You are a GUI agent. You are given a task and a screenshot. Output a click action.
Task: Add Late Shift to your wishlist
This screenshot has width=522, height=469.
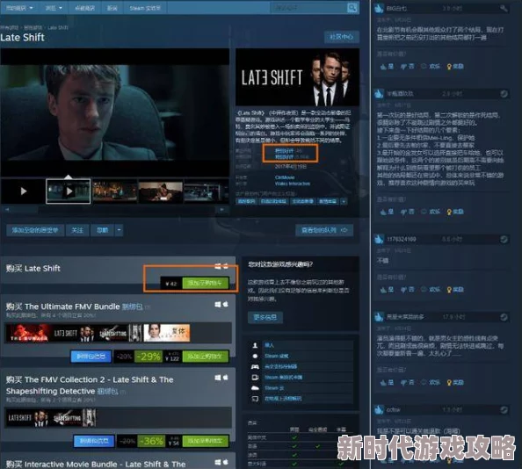pos(35,230)
